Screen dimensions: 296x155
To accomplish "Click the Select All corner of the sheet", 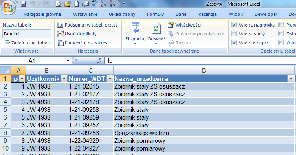I will [5, 71].
